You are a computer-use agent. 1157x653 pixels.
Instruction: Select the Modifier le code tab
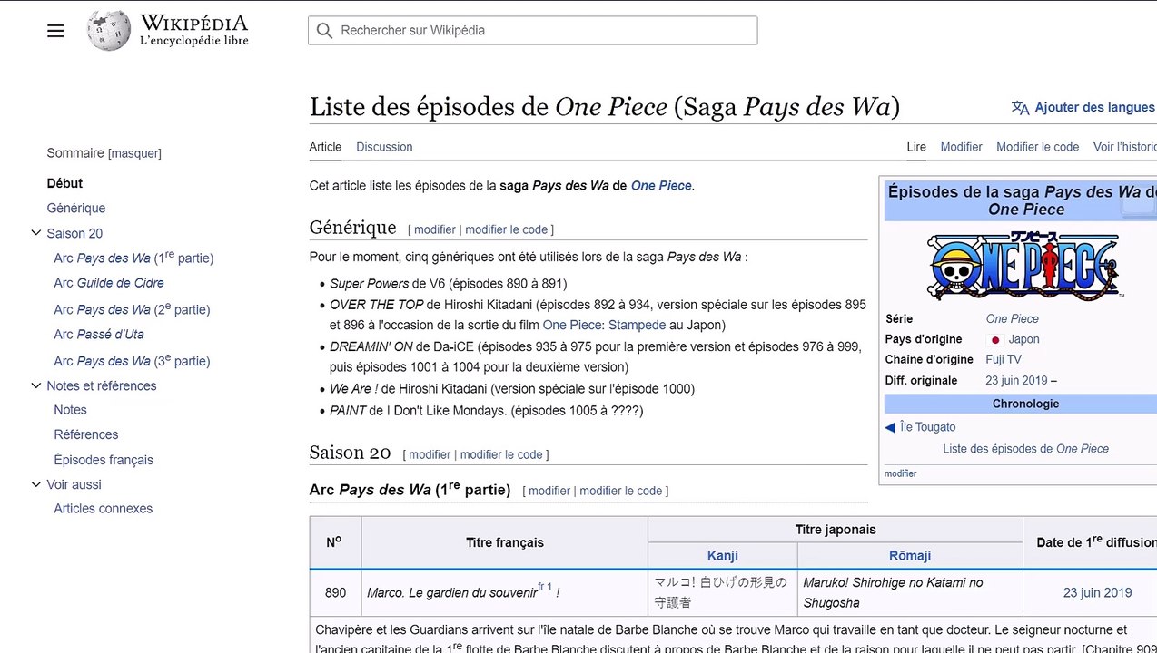1037,147
